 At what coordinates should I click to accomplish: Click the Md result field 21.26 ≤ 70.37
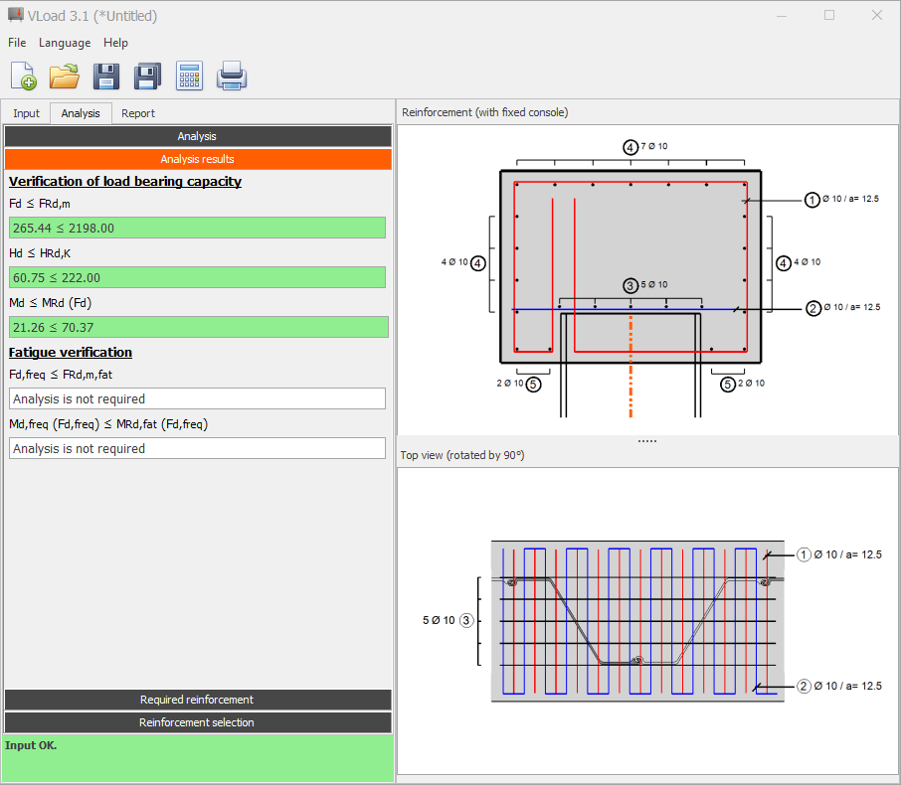tap(198, 327)
